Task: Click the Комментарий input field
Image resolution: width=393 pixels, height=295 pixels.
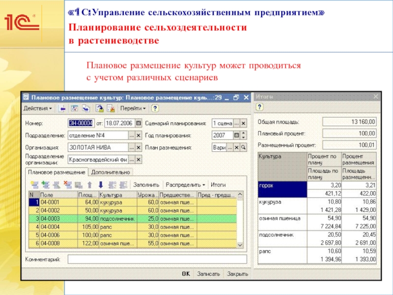Action: [x=157, y=259]
